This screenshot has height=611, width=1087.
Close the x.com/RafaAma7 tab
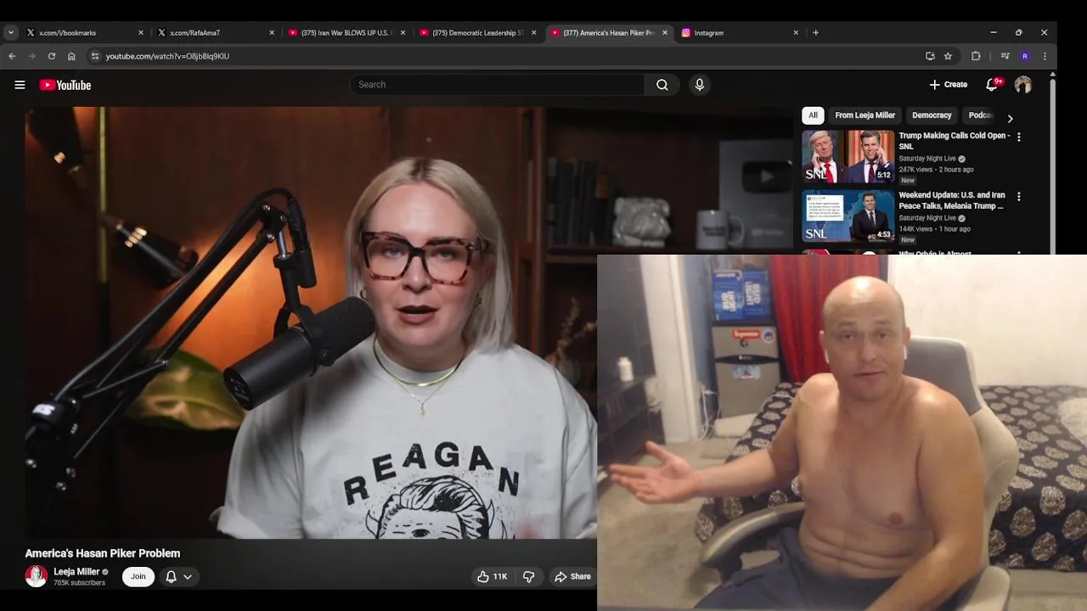272,33
